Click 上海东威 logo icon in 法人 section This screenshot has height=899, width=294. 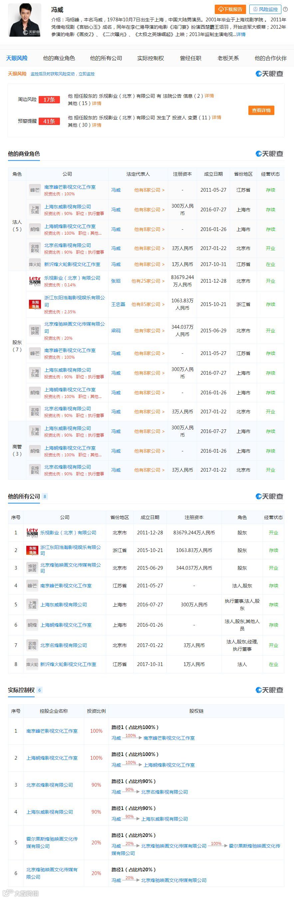pyautogui.click(x=35, y=210)
